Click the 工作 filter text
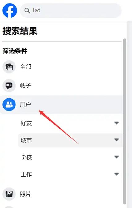 tap(26, 174)
